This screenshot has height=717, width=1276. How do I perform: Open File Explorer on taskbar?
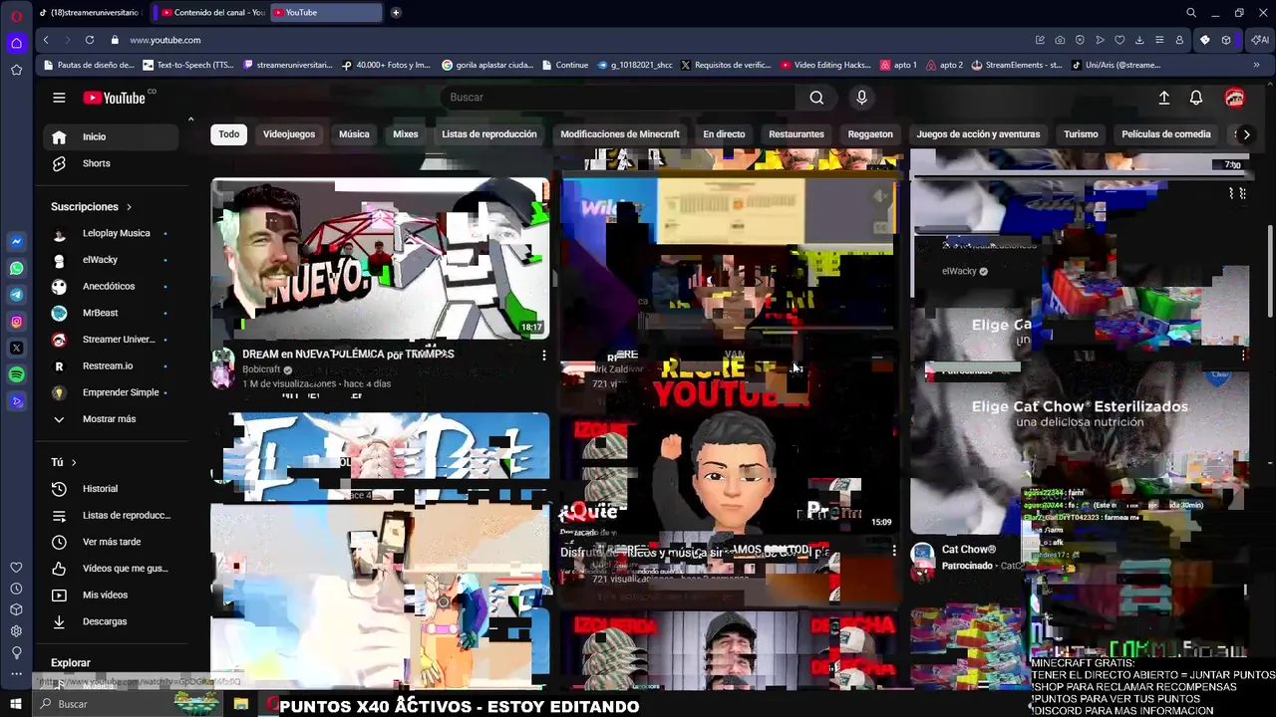coord(241,704)
